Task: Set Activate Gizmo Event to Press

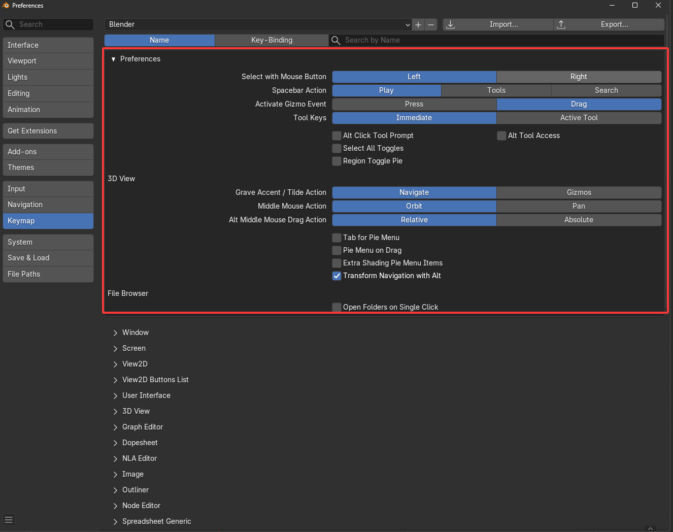Action: [414, 104]
